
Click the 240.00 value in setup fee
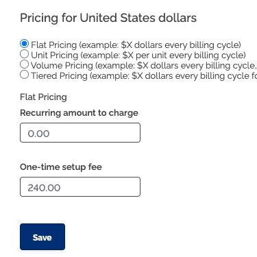pos(44,188)
